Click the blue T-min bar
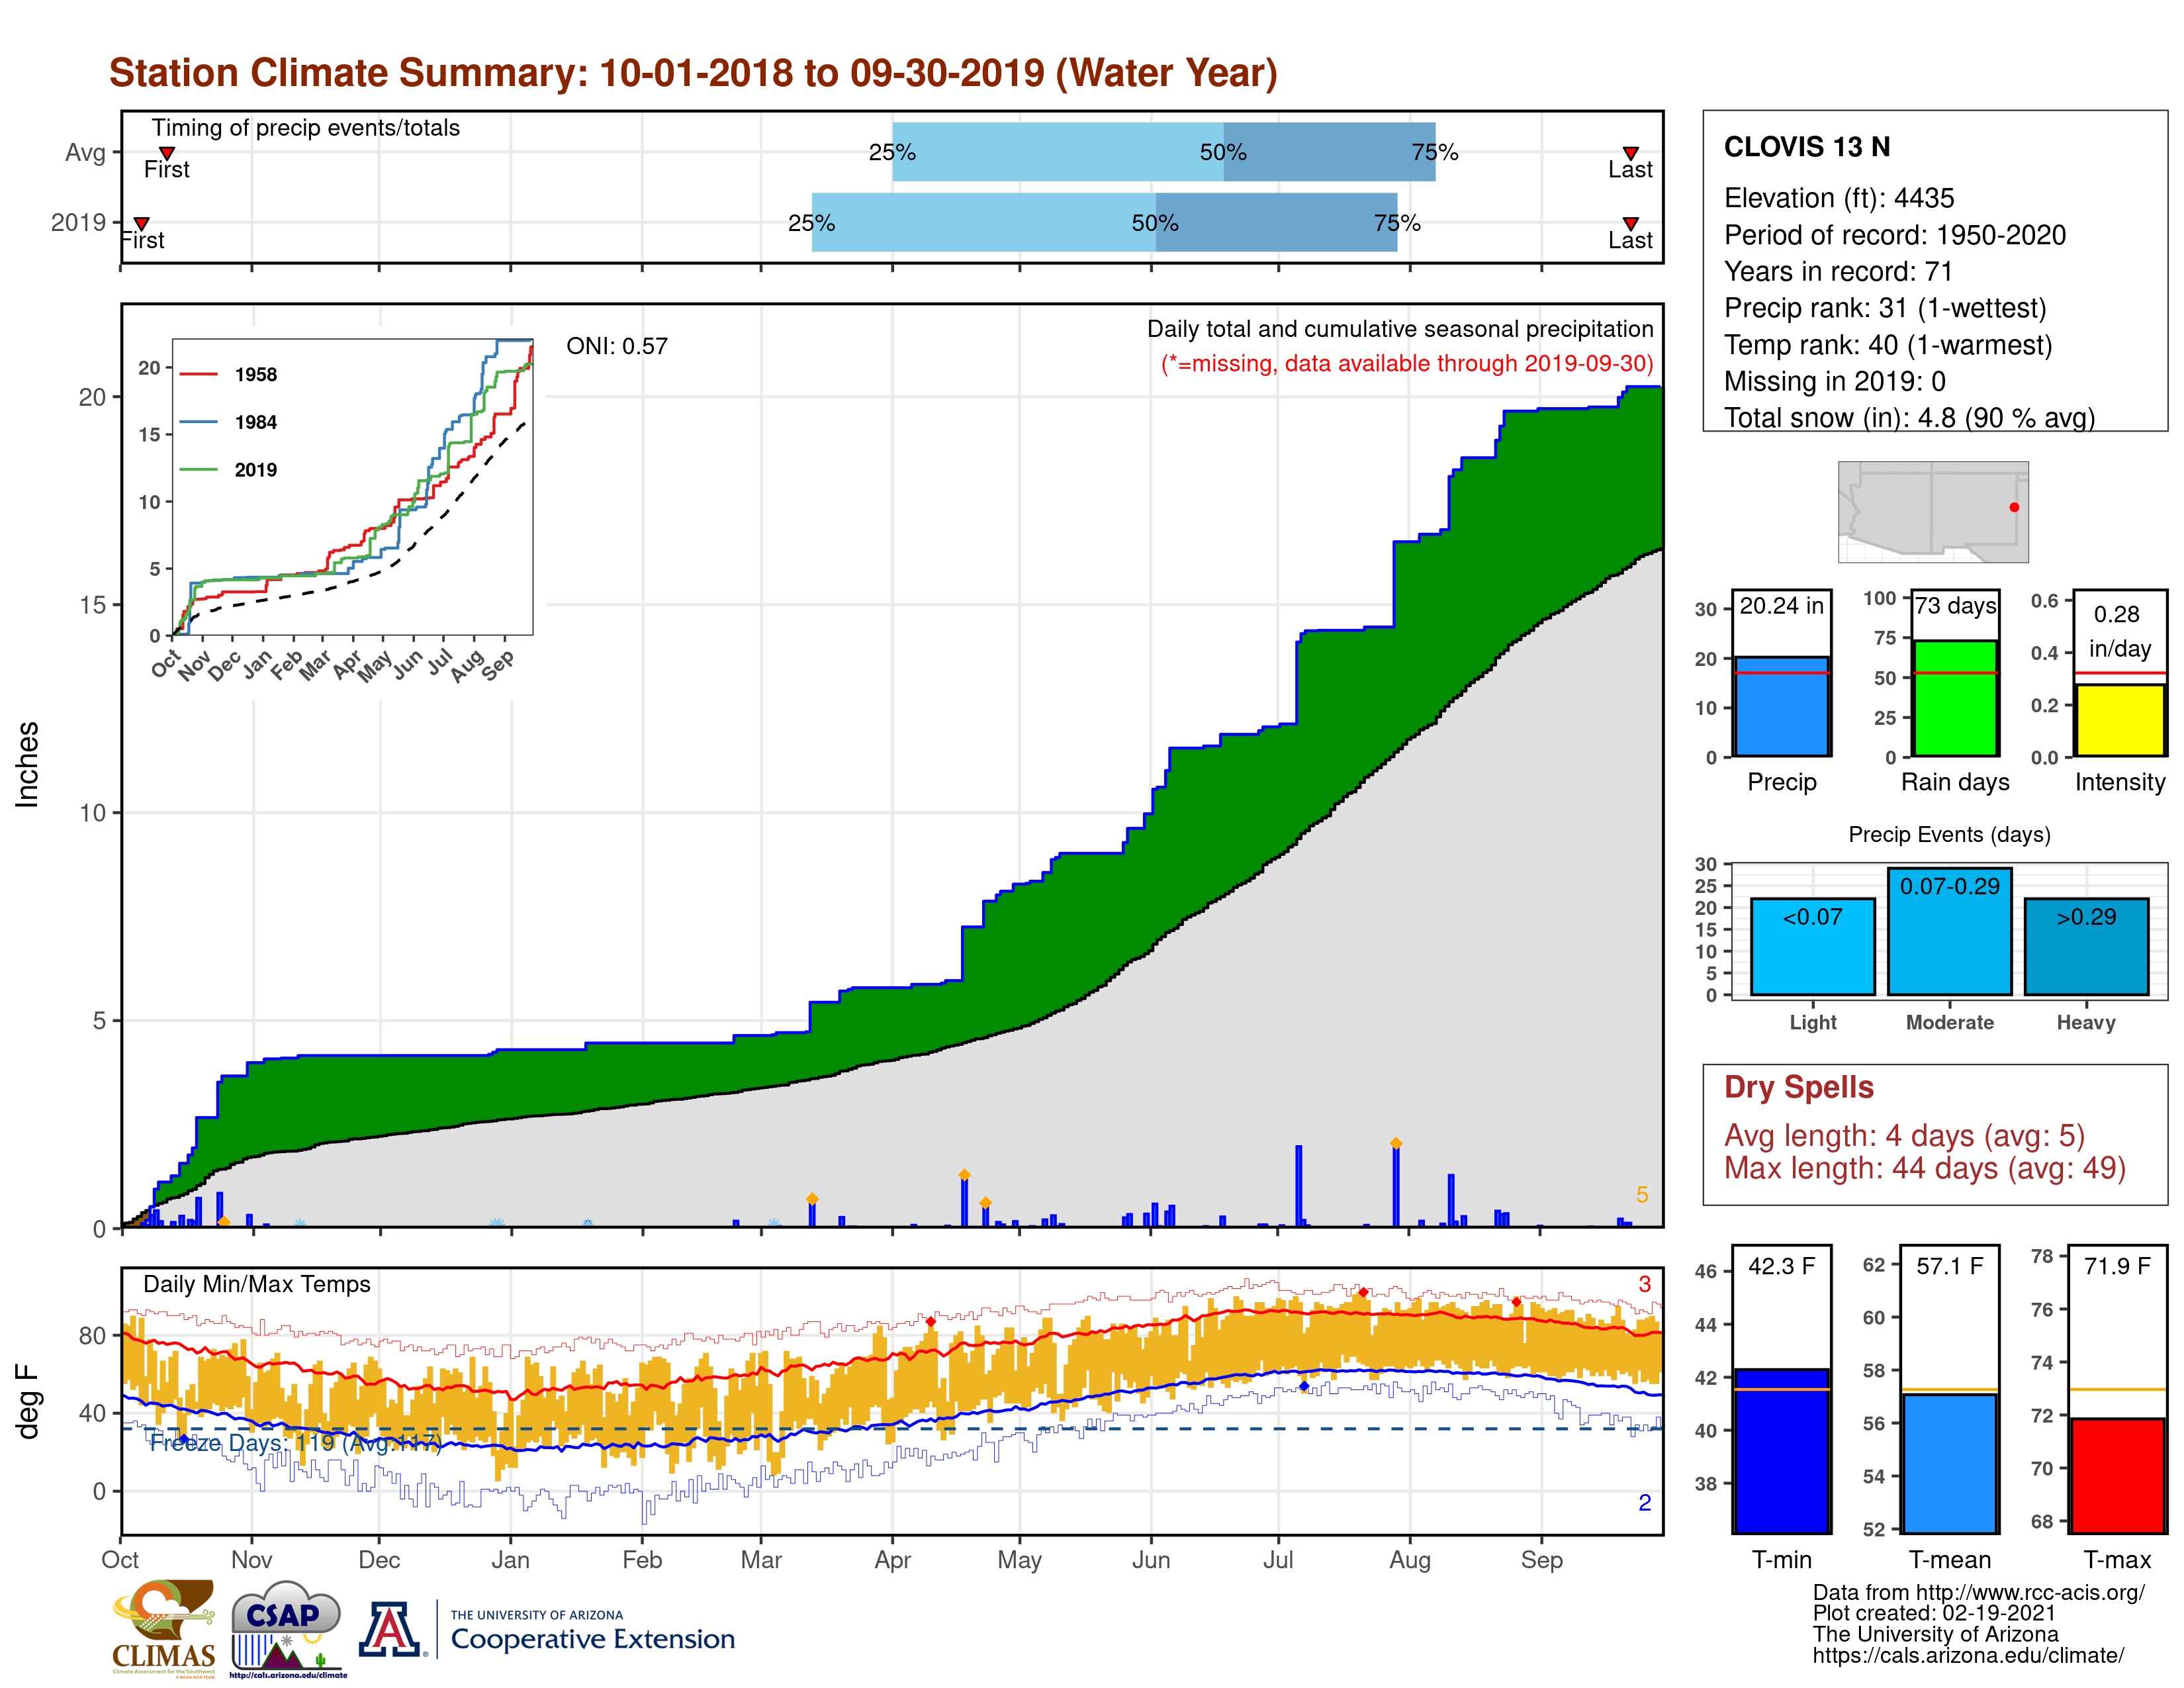This screenshot has width=2184, height=1688. point(1781,1450)
